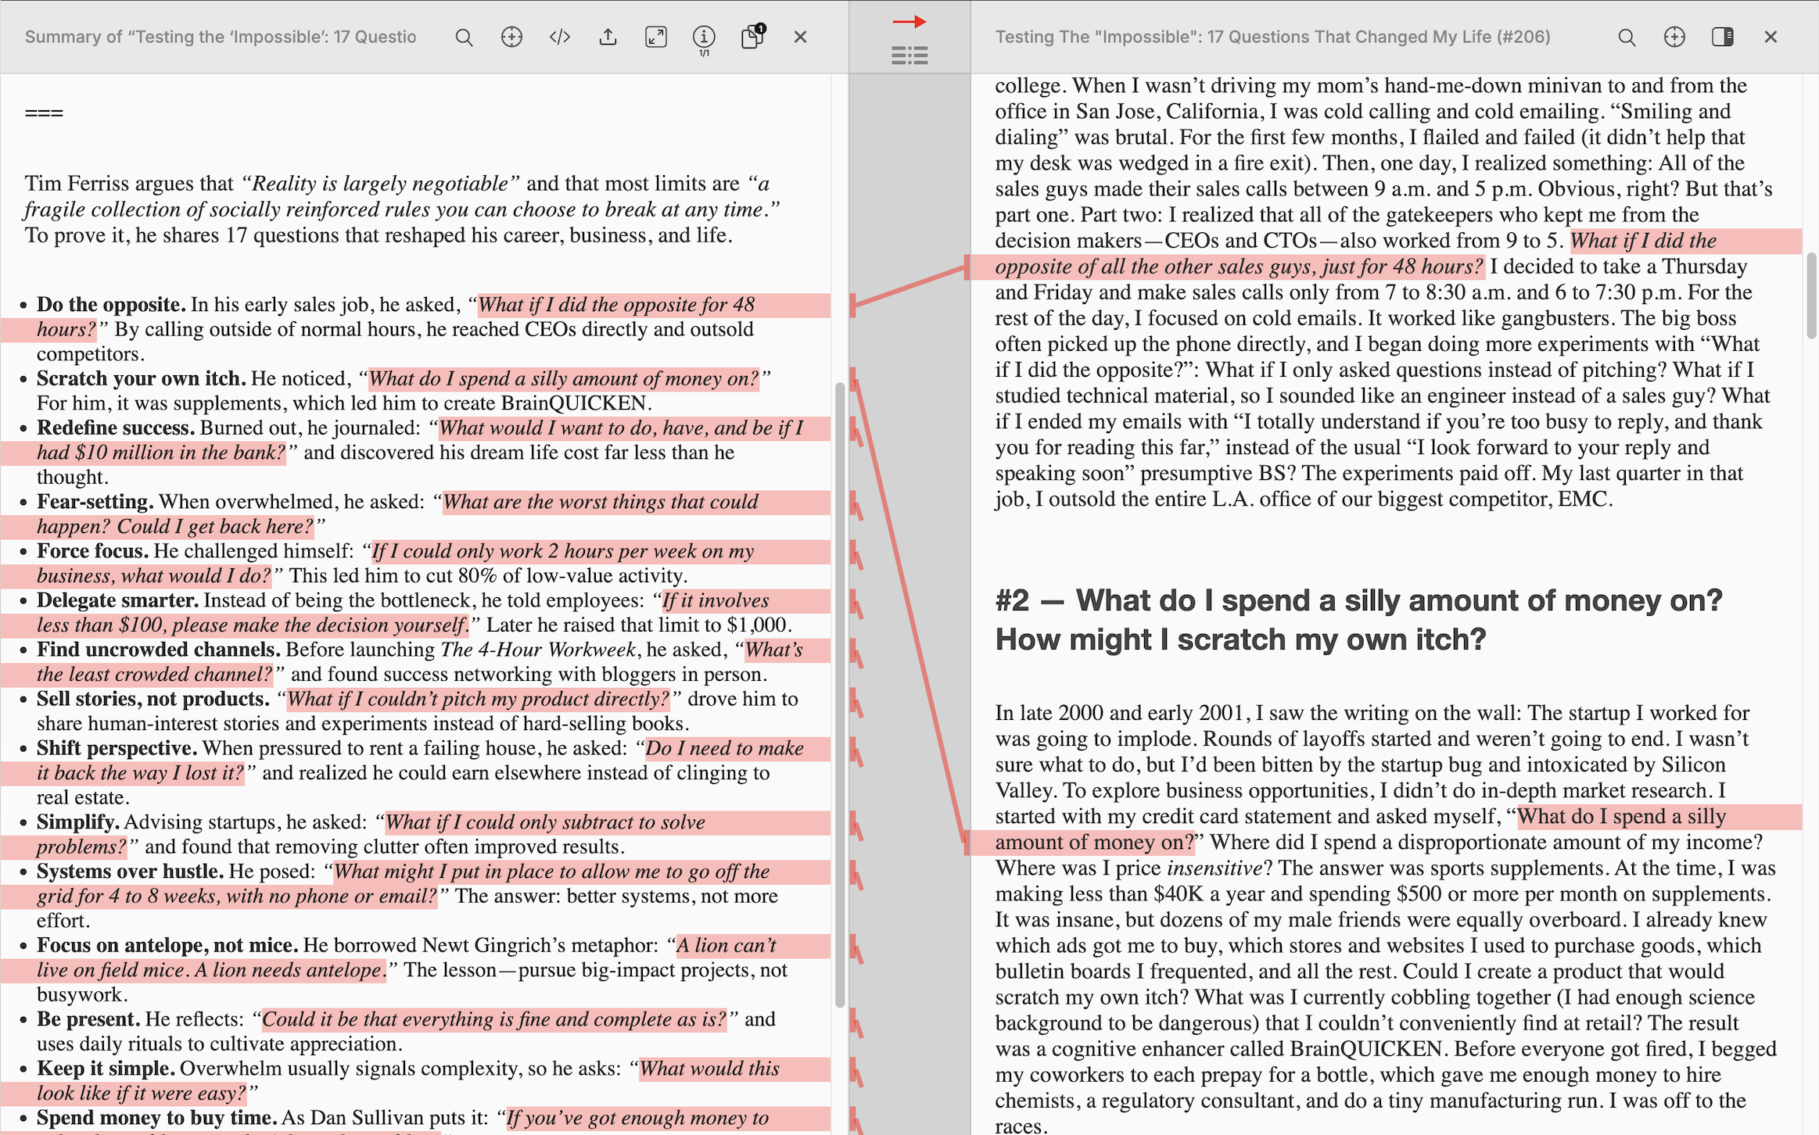Open info icon labeled 1/1
Viewport: 1819px width, 1135px height.
[704, 37]
